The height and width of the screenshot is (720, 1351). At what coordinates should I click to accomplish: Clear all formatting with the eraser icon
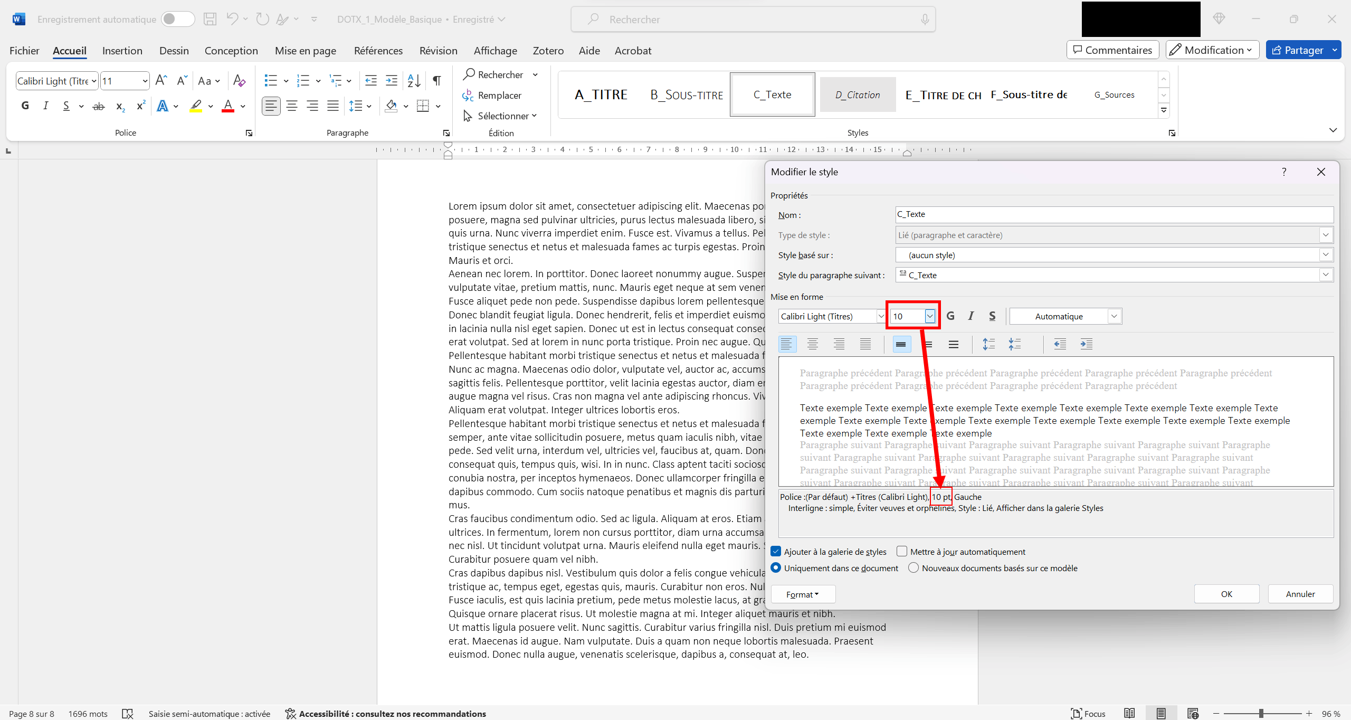(x=239, y=80)
